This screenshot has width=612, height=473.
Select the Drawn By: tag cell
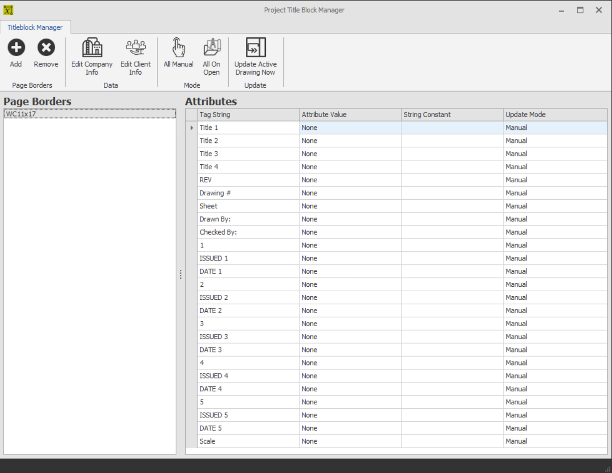(248, 219)
